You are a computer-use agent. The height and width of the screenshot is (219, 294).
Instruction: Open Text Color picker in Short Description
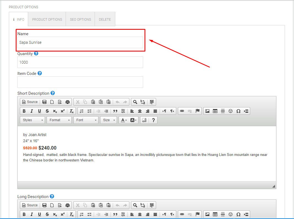click(x=124, y=120)
